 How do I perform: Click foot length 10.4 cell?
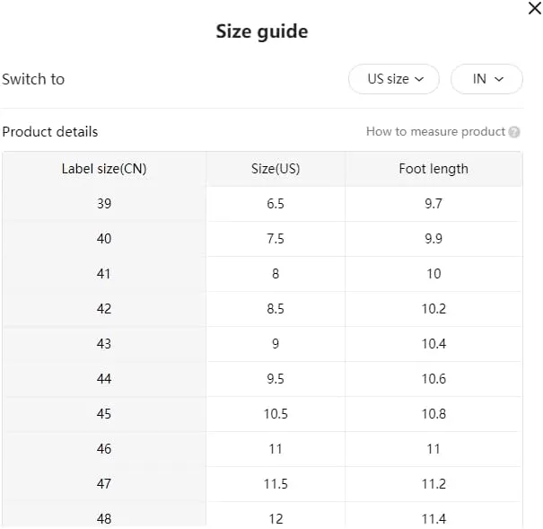[x=434, y=344]
